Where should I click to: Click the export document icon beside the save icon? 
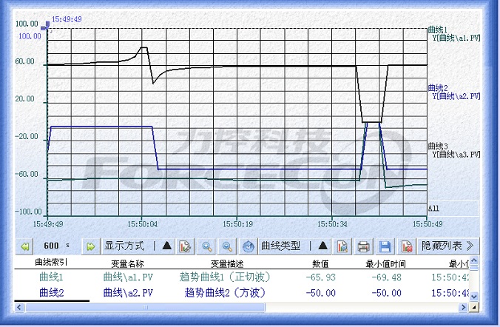(x=406, y=246)
